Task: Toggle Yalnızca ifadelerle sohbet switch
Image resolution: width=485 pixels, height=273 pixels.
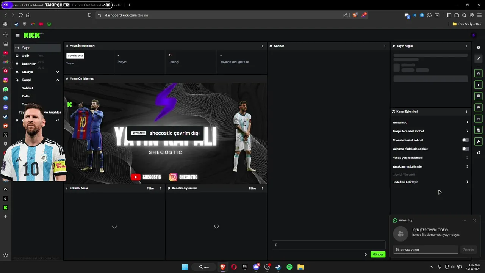Action: click(x=466, y=149)
